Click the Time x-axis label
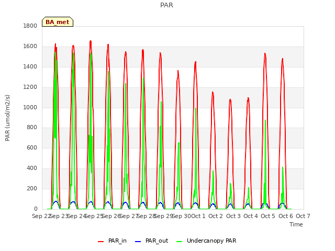 pyautogui.click(x=296, y=224)
